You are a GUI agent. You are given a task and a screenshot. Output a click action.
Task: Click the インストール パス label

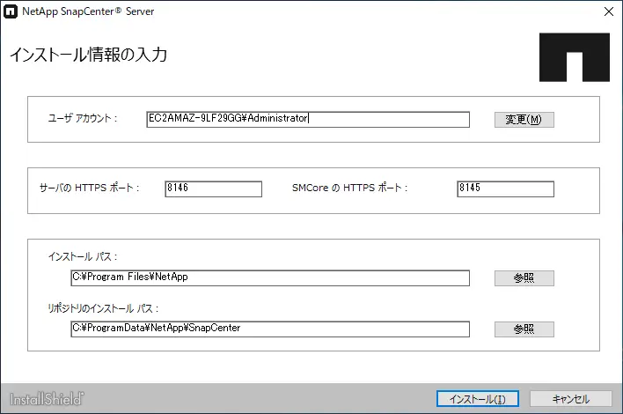(83, 257)
